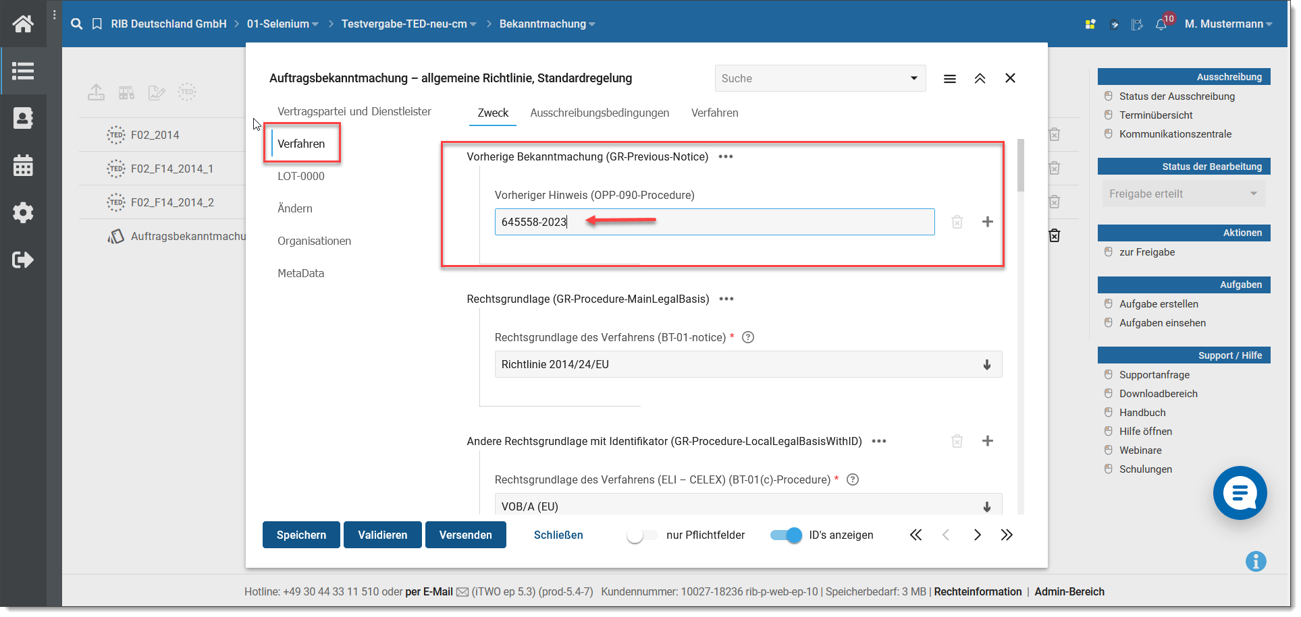Open the home icon in sidebar
Screen dimensions: 1301x617
(x=23, y=24)
